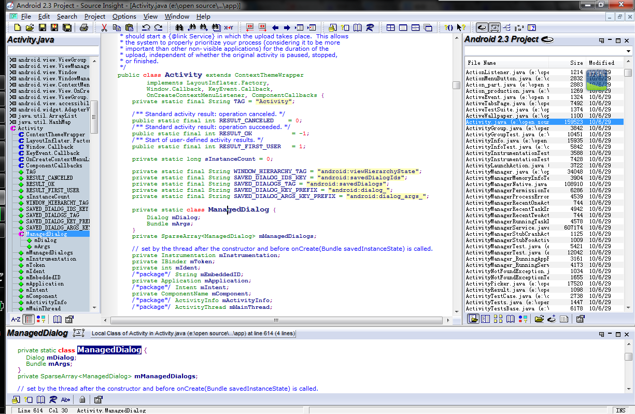
Task: Select mDialog child in symbol tree
Action: (46, 240)
